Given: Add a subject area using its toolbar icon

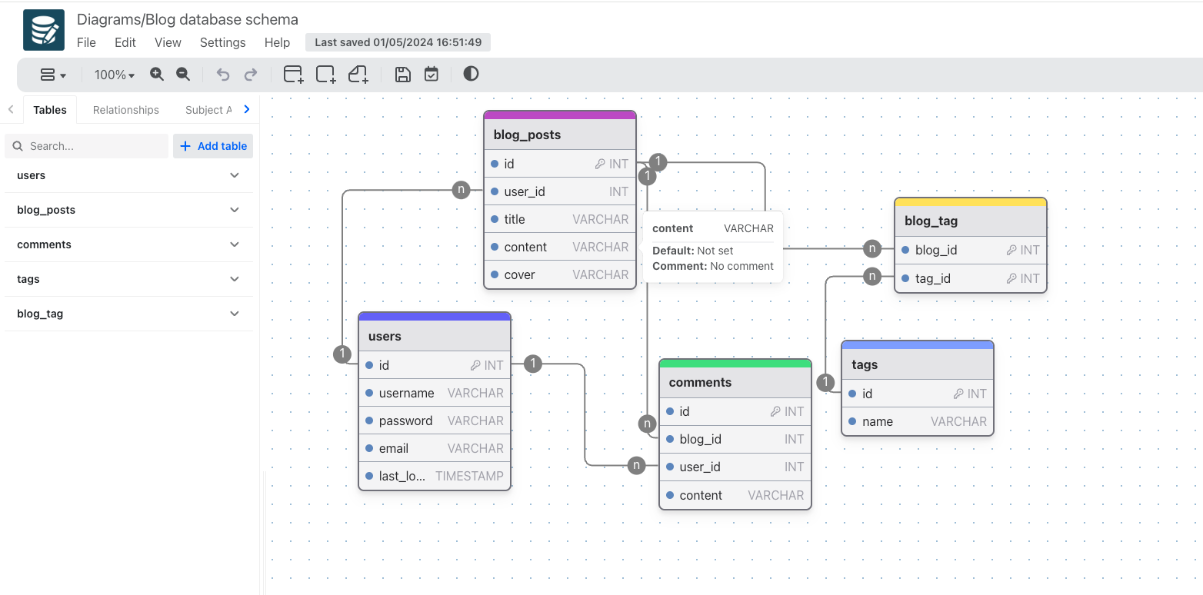Looking at the screenshot, I should tap(325, 74).
